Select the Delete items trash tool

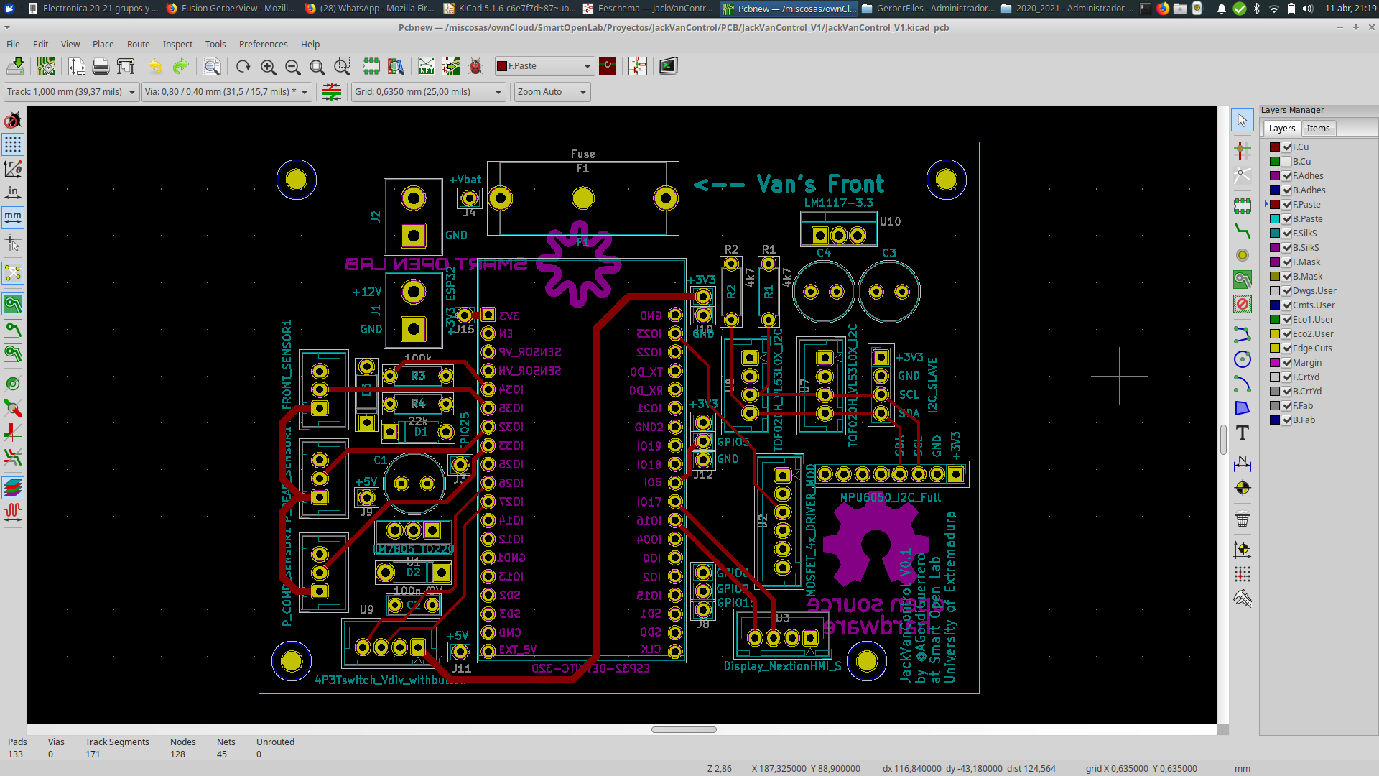(1242, 519)
